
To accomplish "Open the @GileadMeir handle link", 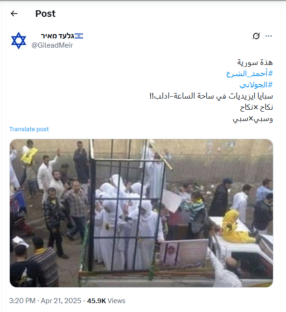I will point(52,45).
